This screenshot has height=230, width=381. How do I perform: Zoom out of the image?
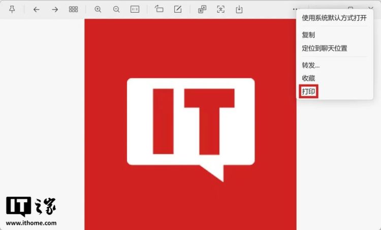pos(116,10)
